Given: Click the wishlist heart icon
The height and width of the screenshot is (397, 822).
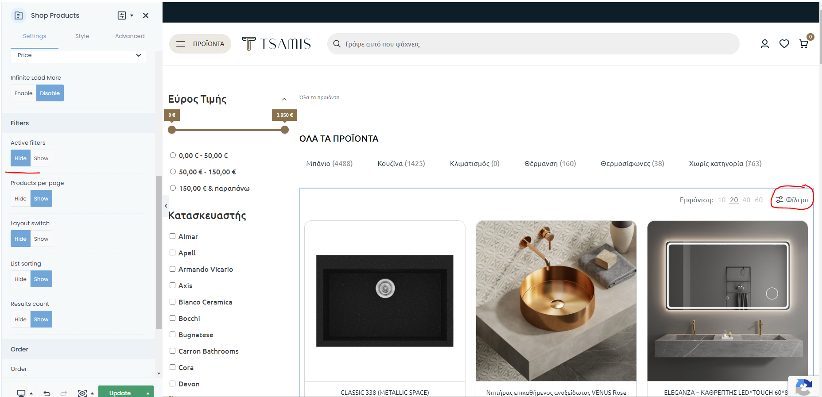Looking at the screenshot, I should point(784,44).
